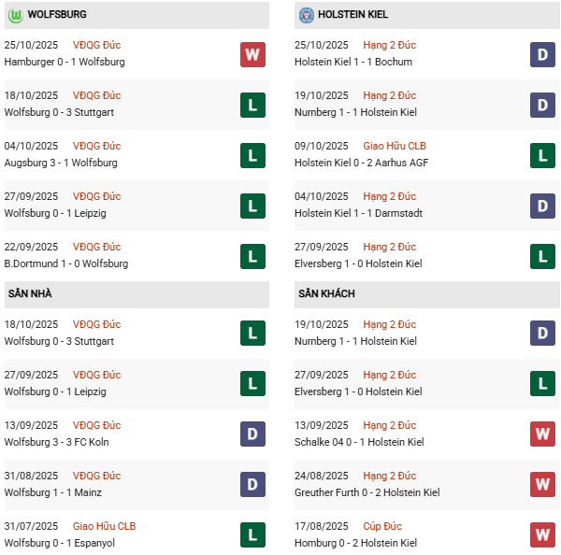The width and height of the screenshot is (561, 555).
Task: Click the D badge for Holstein Kiel - Bochum
Action: click(542, 54)
